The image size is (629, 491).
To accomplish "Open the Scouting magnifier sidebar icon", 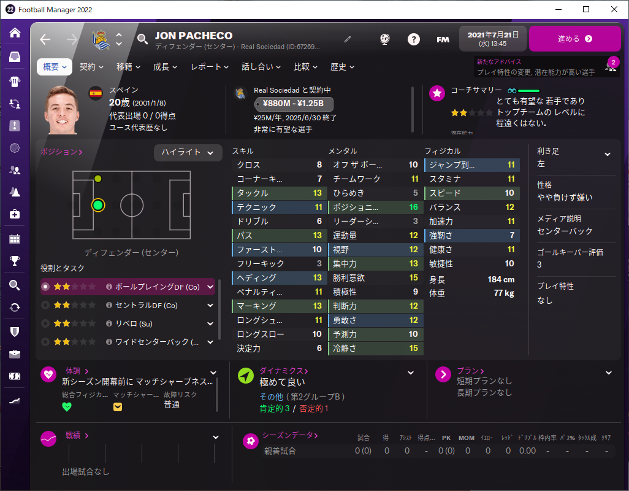I will pyautogui.click(x=15, y=285).
